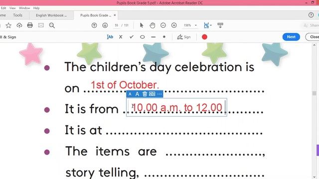Viewport: 319px width, 179px height.
Task: Go to next page arrow
Action: (105, 25)
